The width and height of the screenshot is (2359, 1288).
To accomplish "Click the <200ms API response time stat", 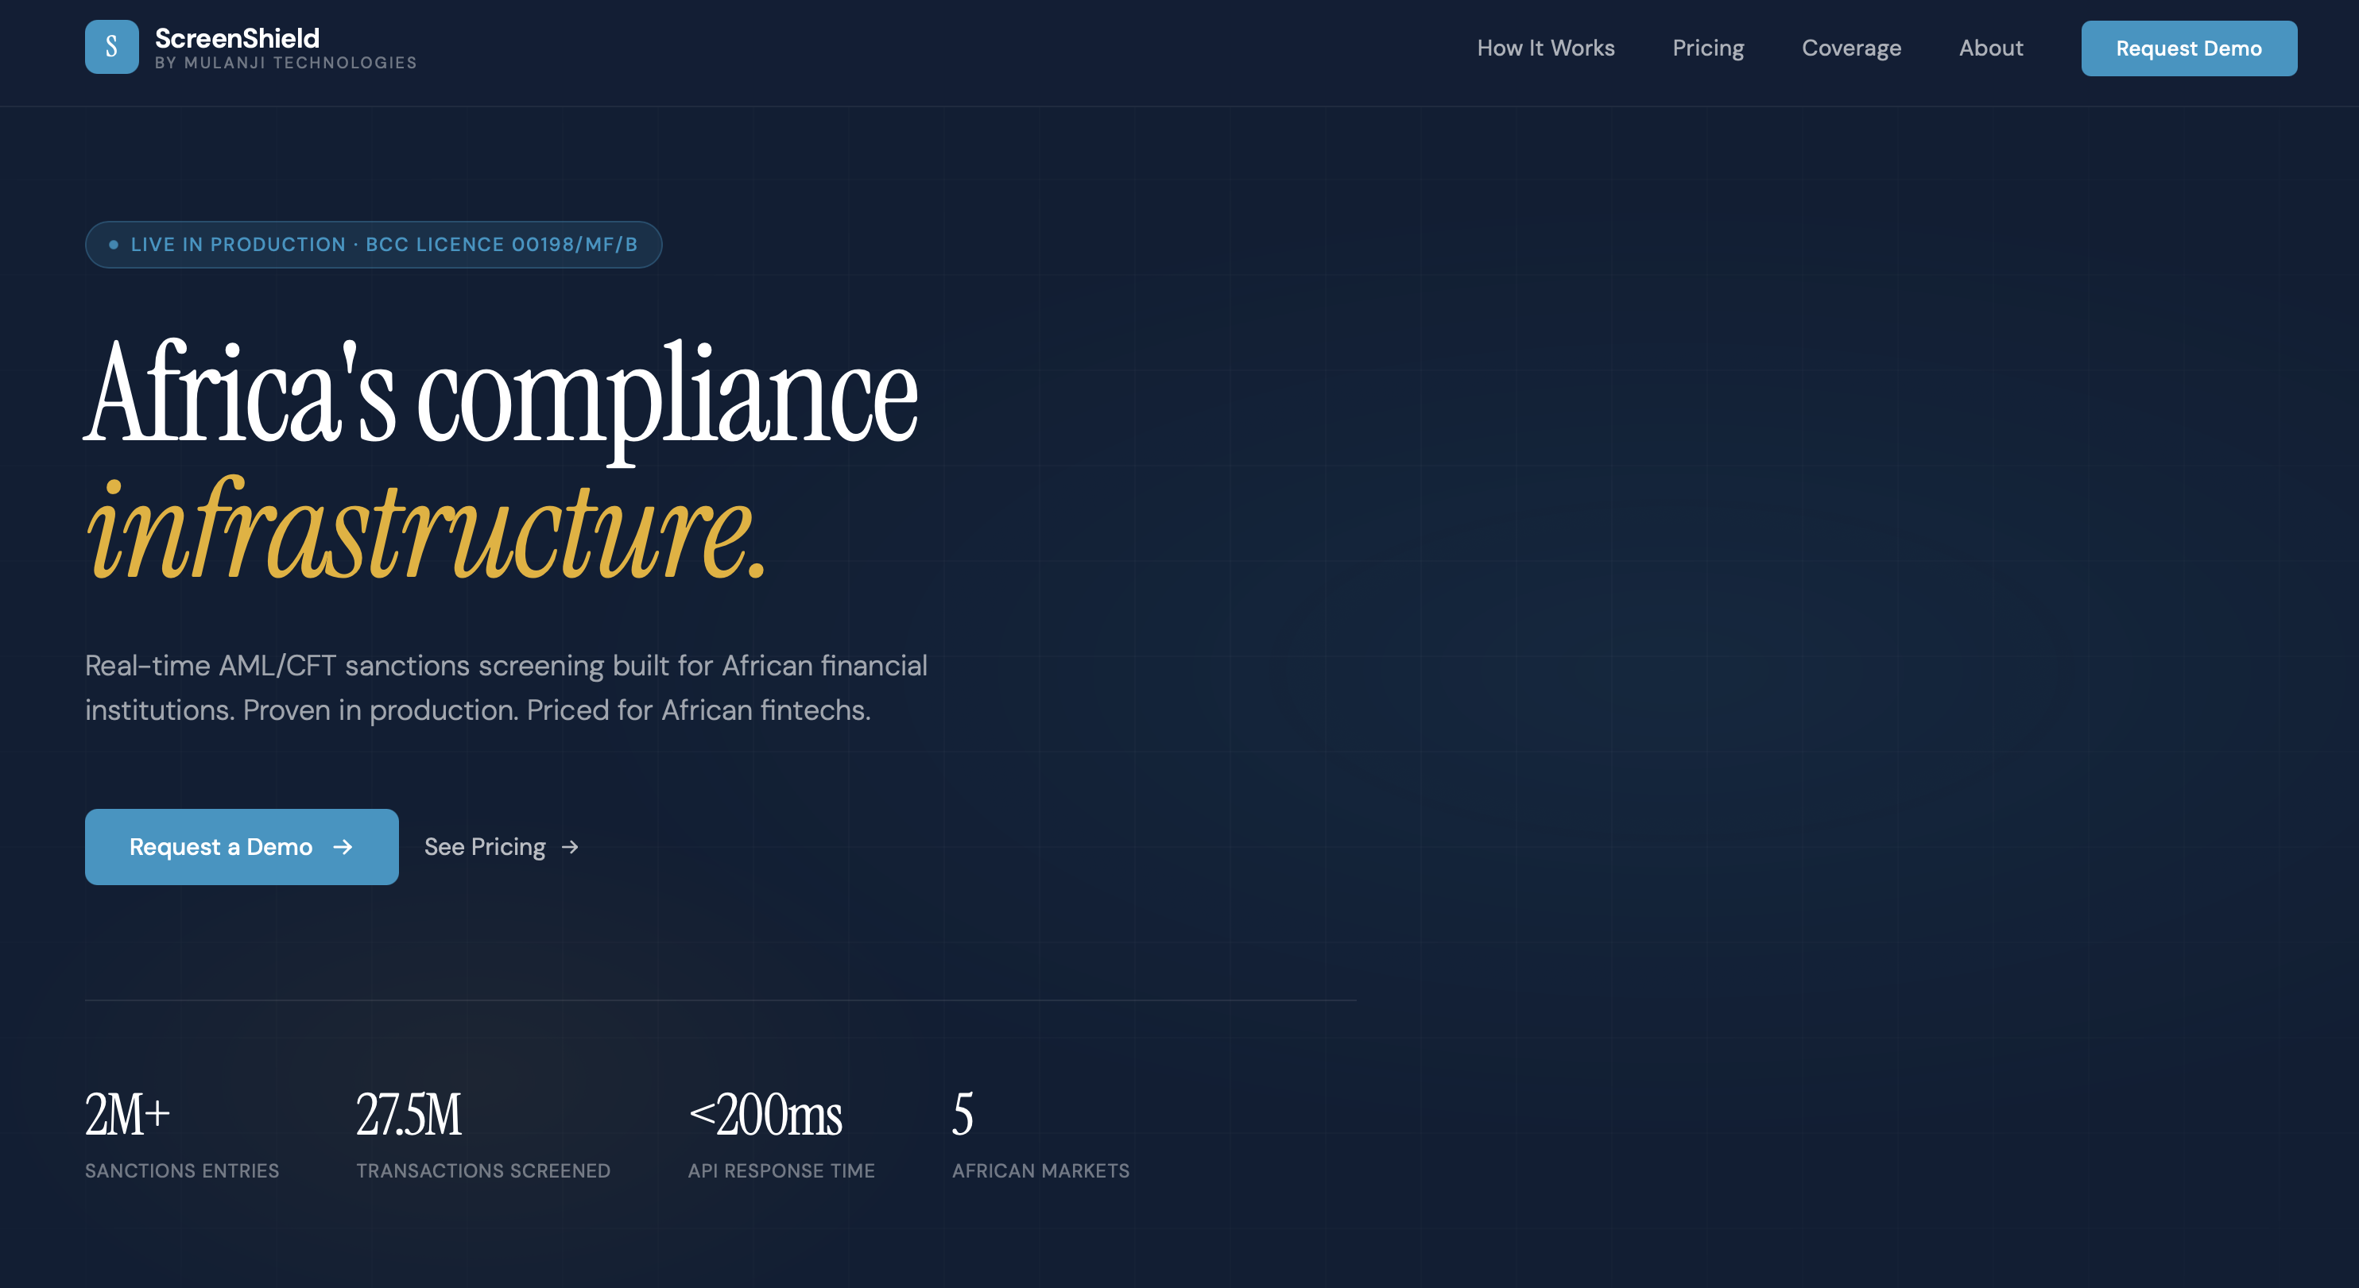I will tap(765, 1115).
